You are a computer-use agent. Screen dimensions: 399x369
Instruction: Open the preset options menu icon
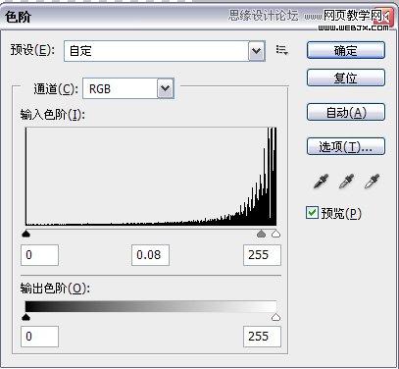[281, 50]
